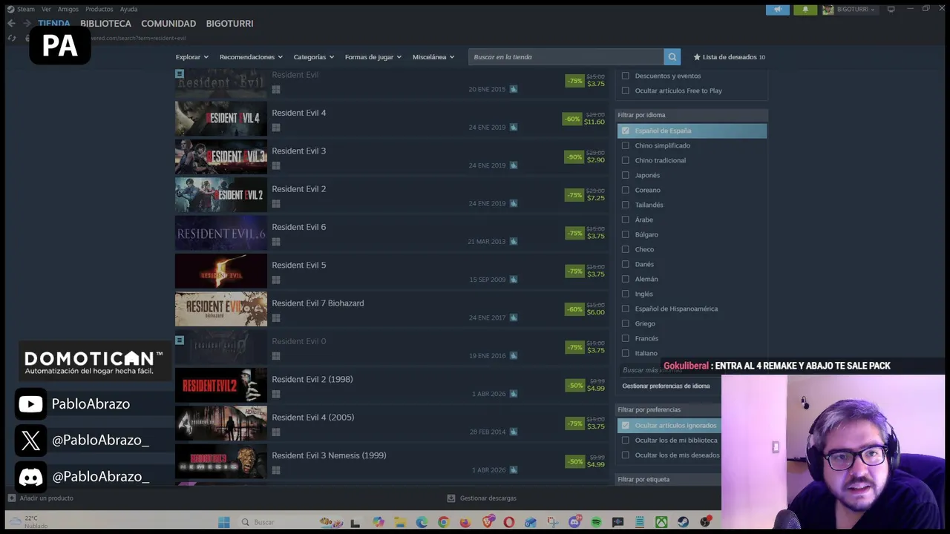Click the Resident Evil 5 thumbnail

tap(221, 271)
